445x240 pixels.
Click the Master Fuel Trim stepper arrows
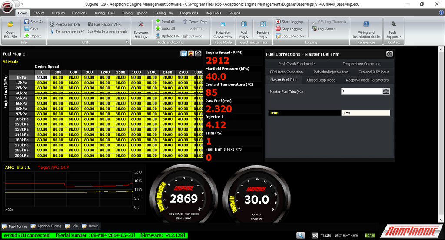[386, 91]
